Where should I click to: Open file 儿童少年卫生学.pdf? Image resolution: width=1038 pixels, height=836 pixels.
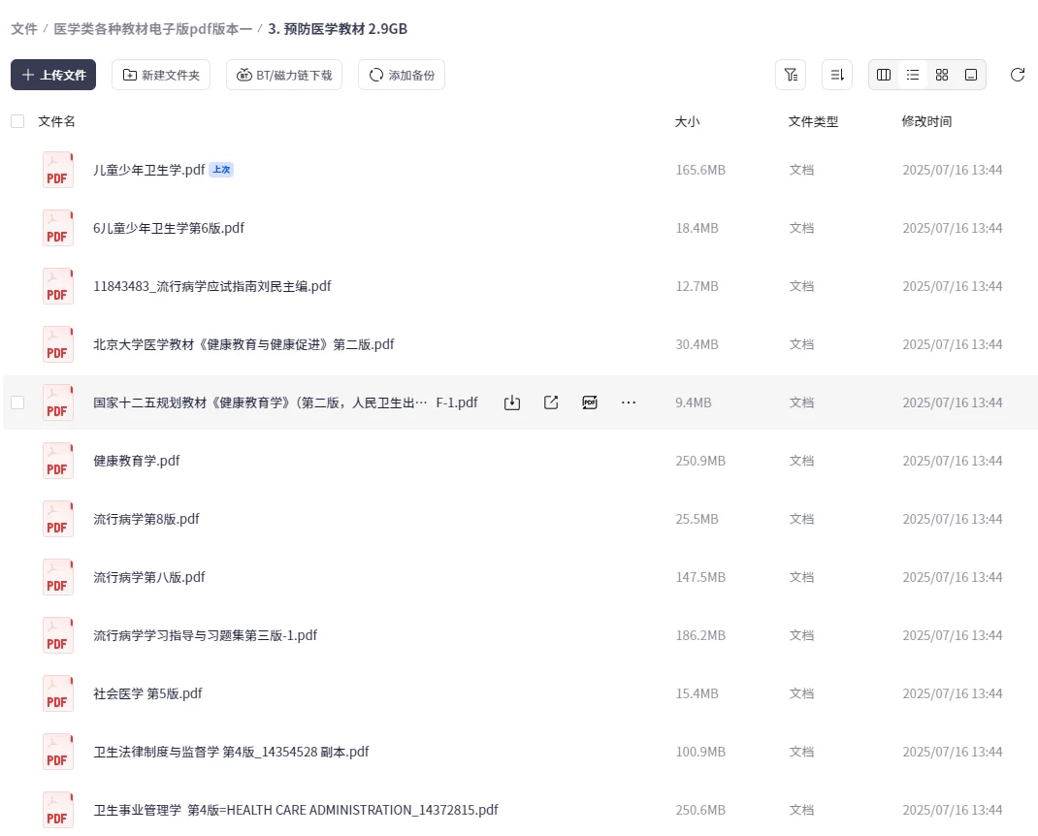coord(149,170)
